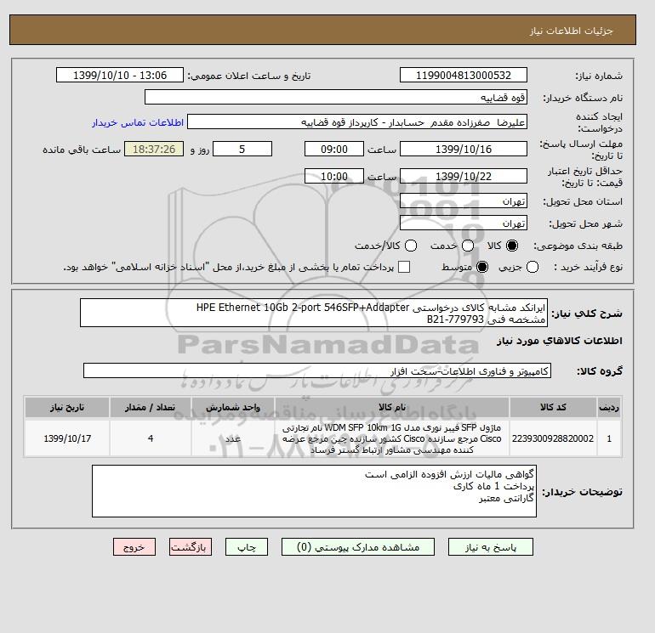Click the unit cell عدد
The height and width of the screenshot is (633, 655).
click(233, 438)
